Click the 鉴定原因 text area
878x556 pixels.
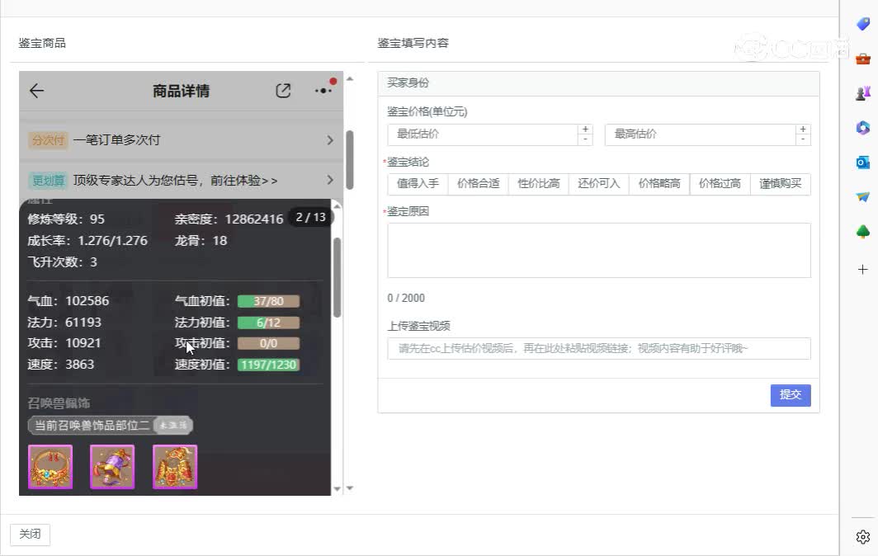coord(599,250)
